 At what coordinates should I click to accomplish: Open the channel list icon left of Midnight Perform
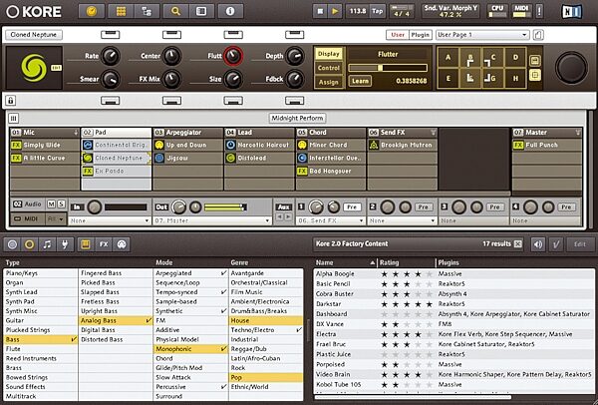point(13,119)
